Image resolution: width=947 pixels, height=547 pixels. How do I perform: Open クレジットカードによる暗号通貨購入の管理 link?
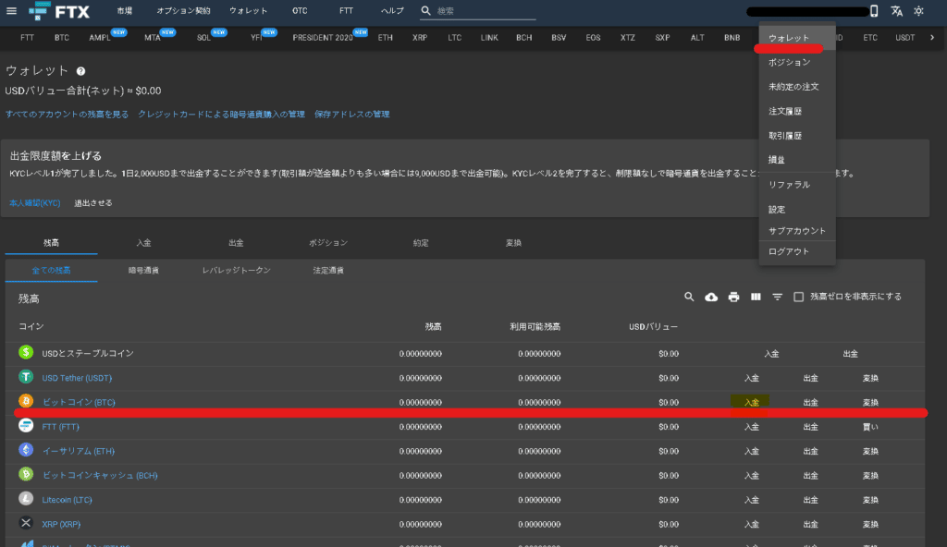[221, 114]
